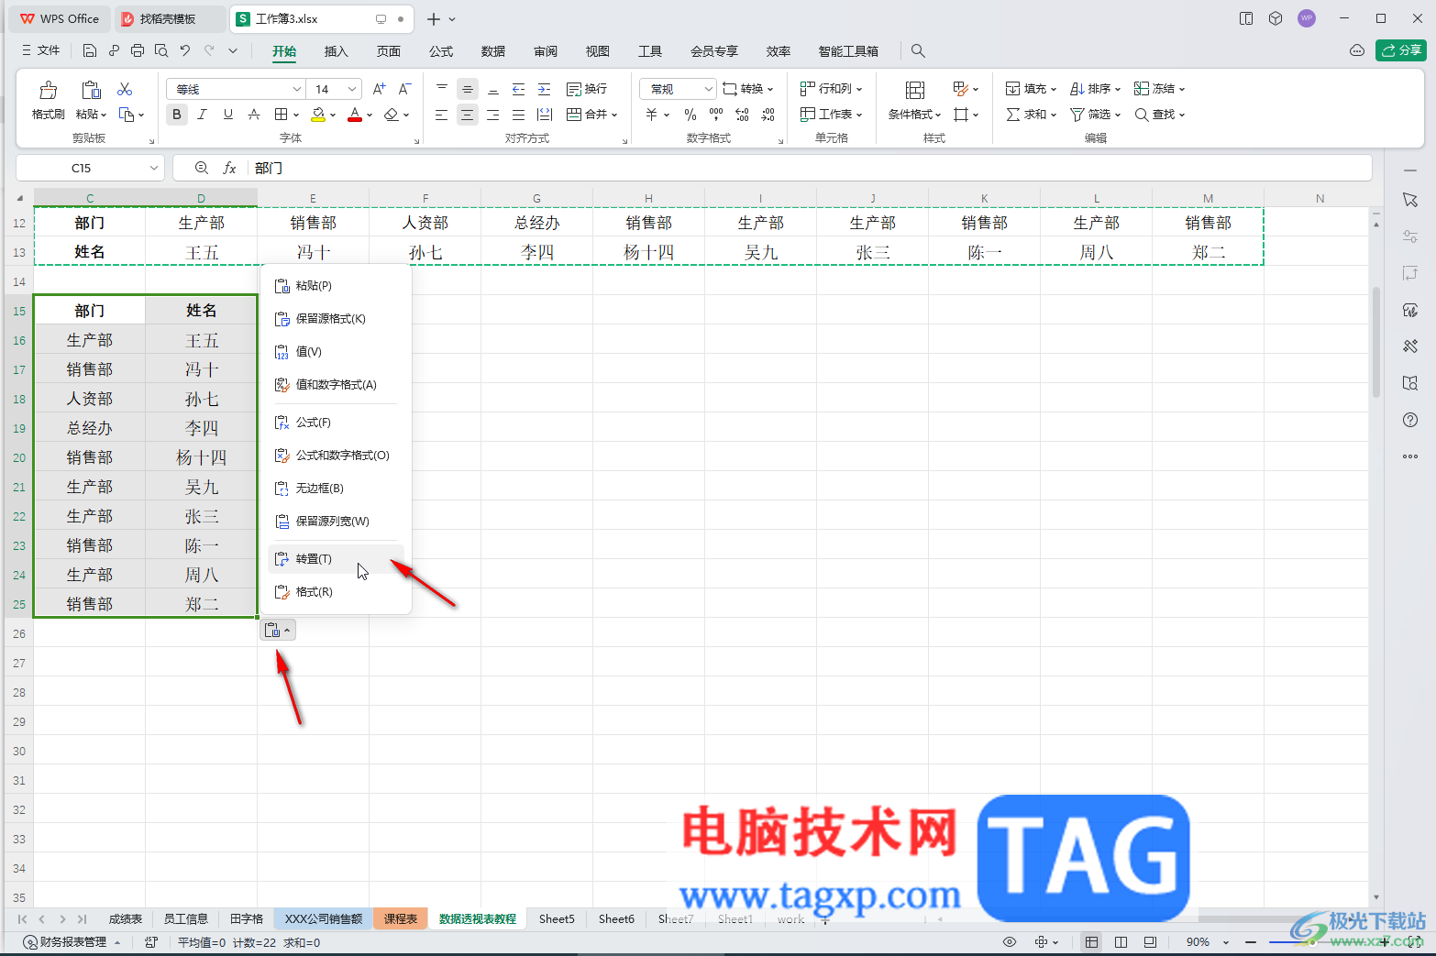
Task: Switch to Page Layout view in status bar
Action: coord(1121,942)
